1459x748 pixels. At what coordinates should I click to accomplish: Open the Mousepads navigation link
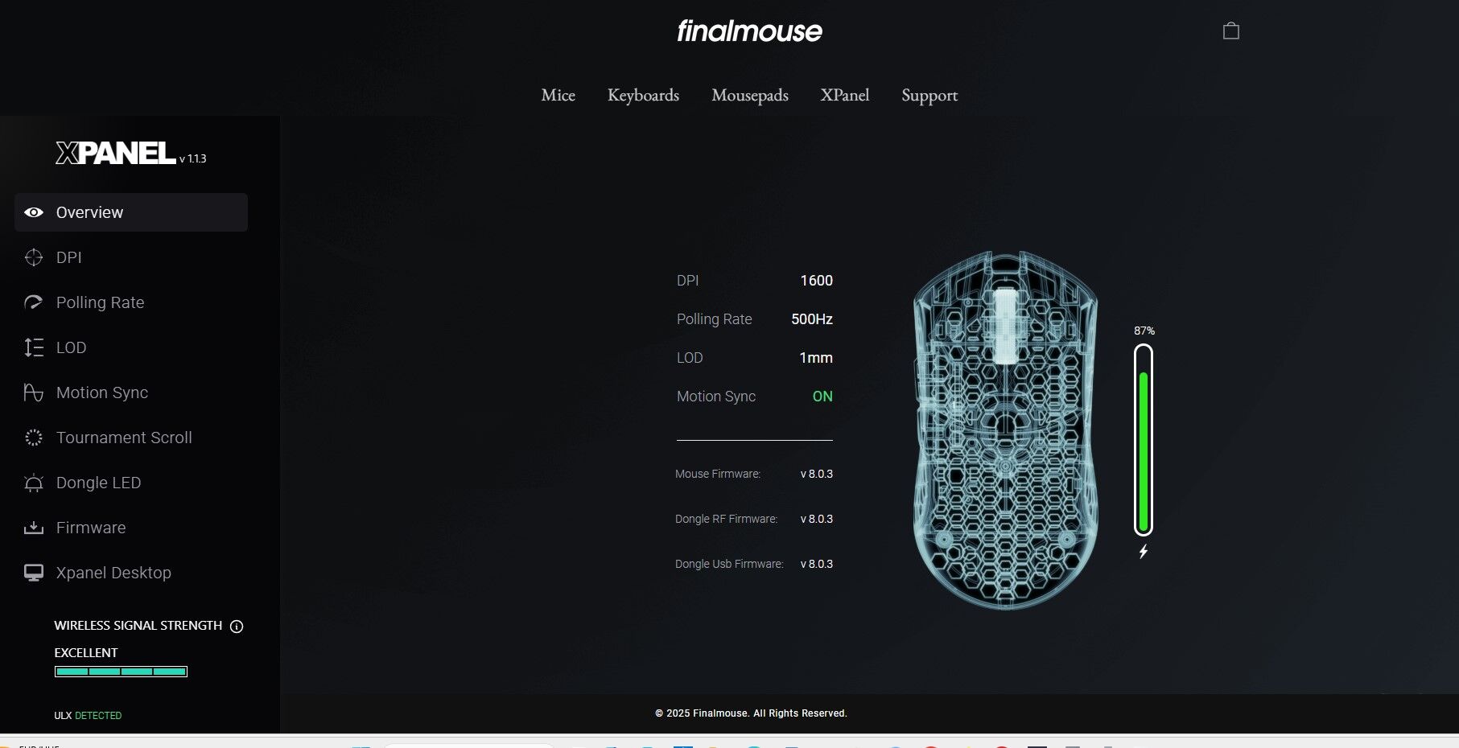[750, 95]
